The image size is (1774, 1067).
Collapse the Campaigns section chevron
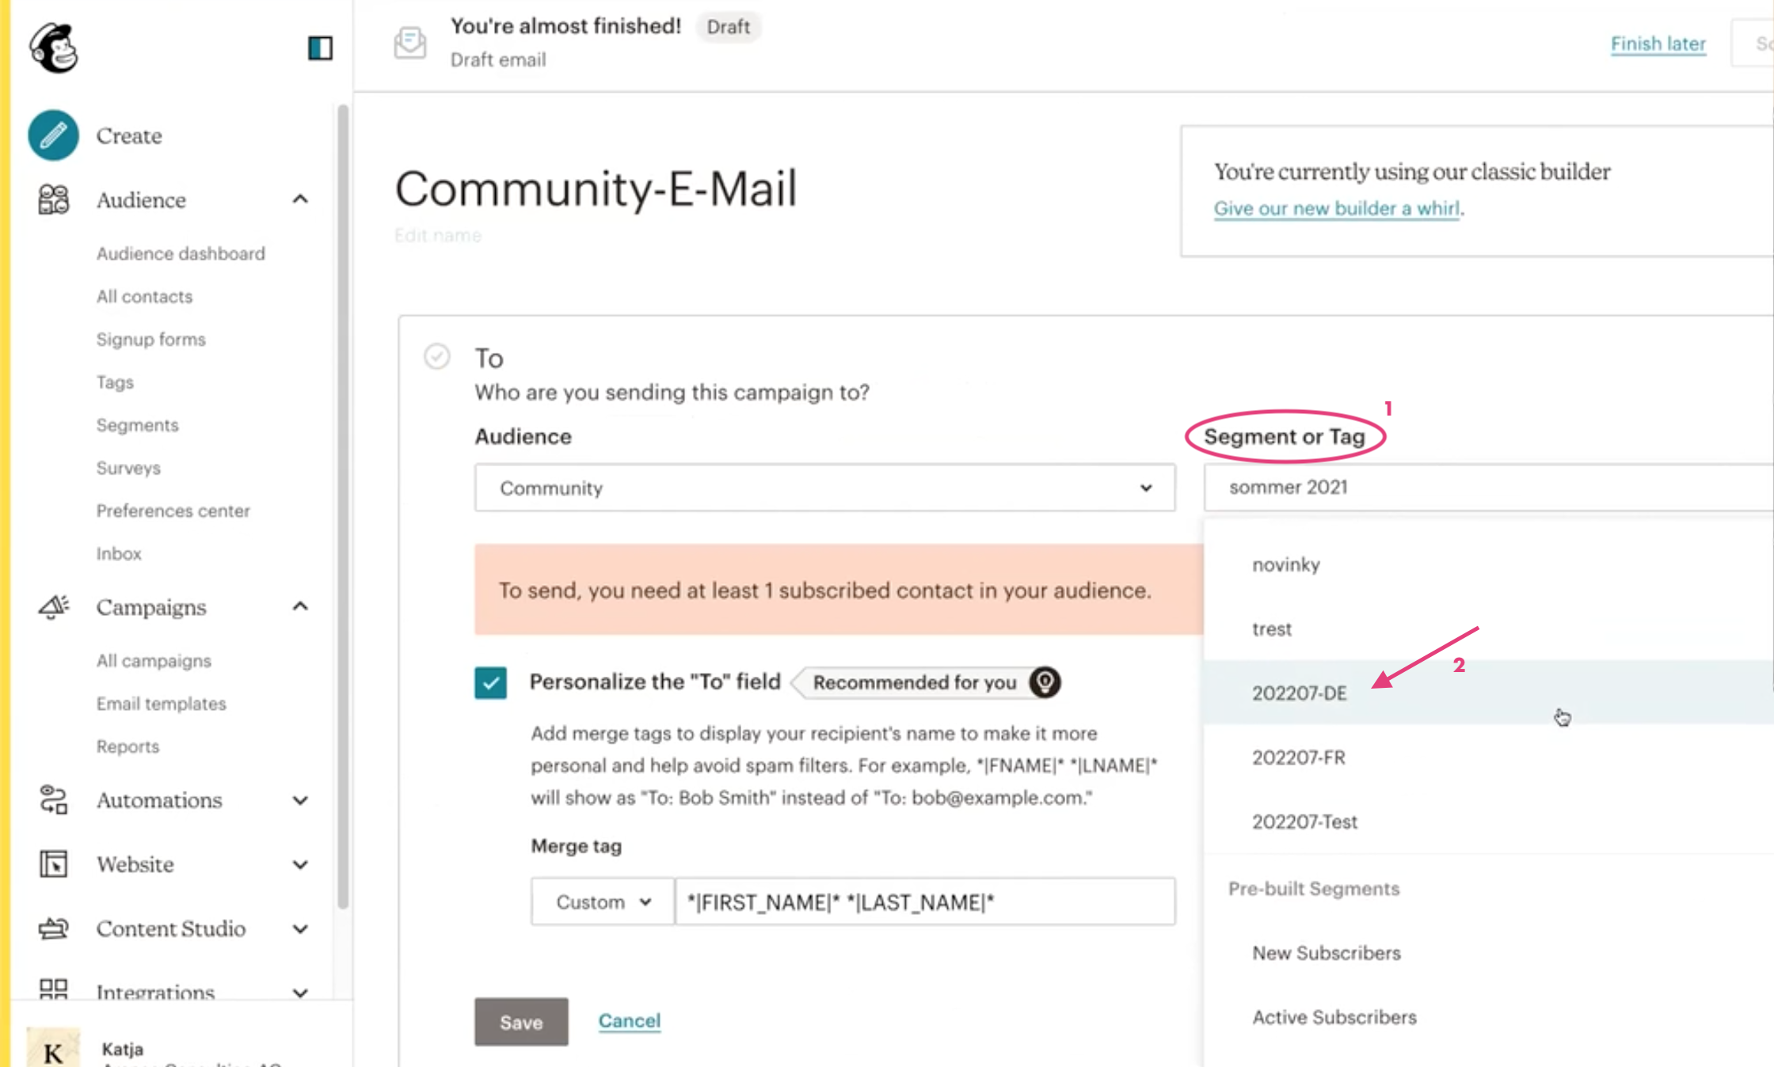tap(300, 607)
